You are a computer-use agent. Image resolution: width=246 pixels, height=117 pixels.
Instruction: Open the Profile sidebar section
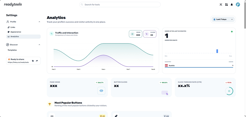click(23, 22)
